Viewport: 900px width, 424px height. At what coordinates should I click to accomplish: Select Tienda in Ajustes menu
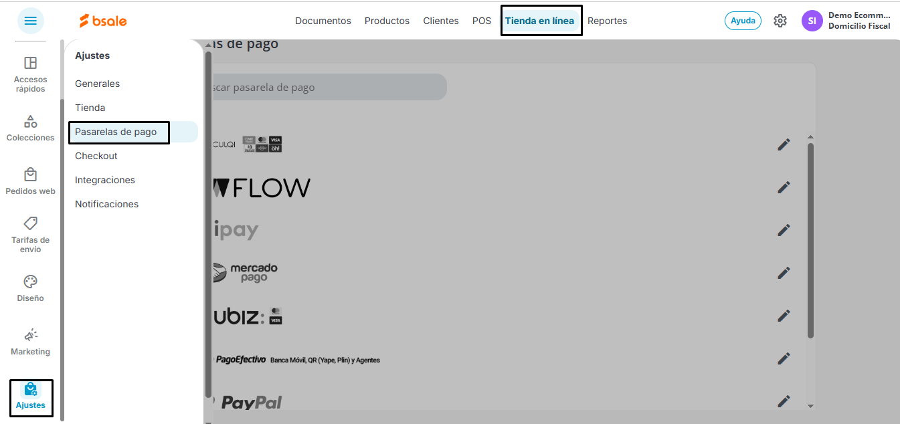click(90, 108)
